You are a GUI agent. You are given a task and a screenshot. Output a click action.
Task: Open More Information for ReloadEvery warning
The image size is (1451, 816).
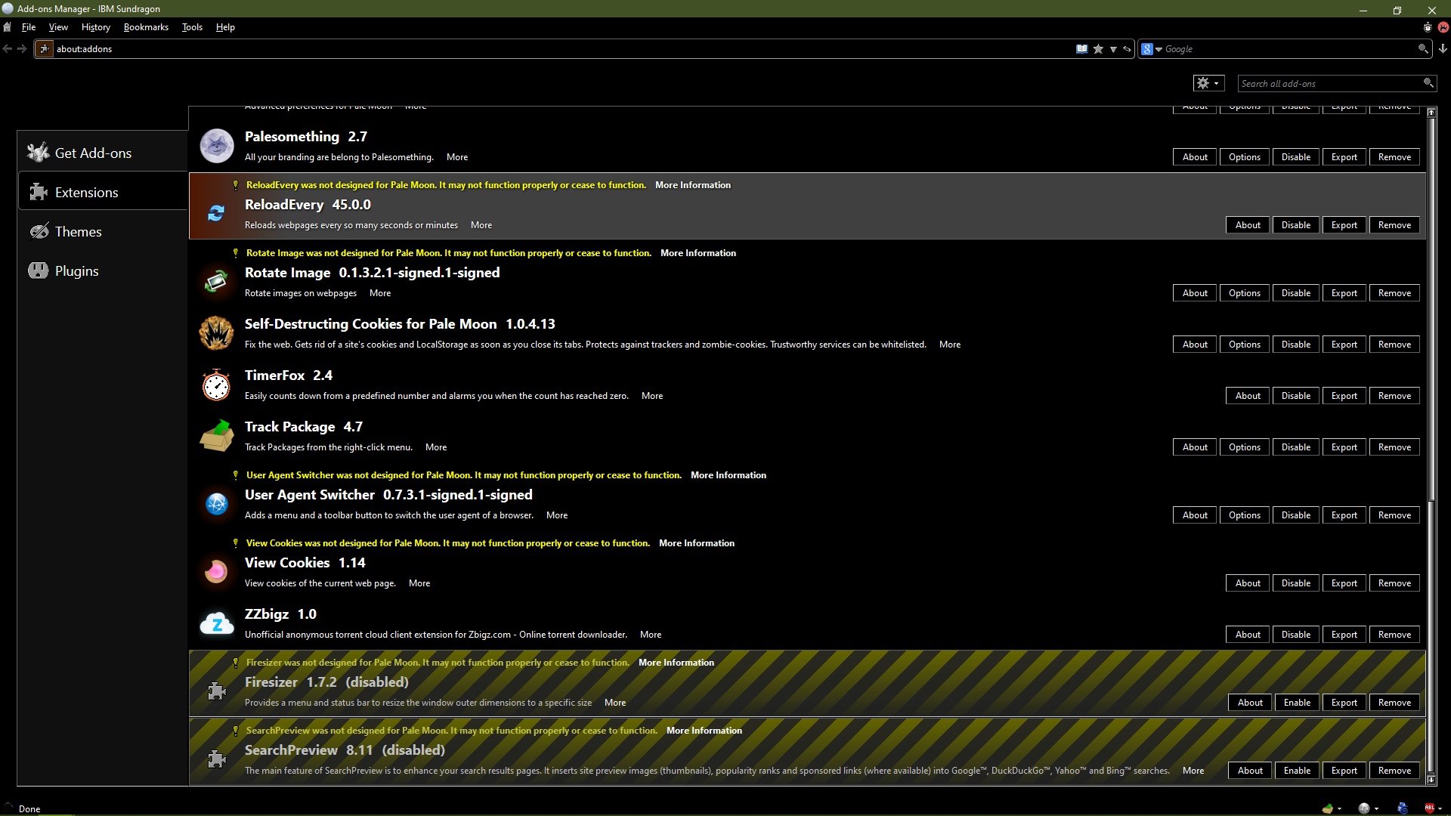[692, 185]
